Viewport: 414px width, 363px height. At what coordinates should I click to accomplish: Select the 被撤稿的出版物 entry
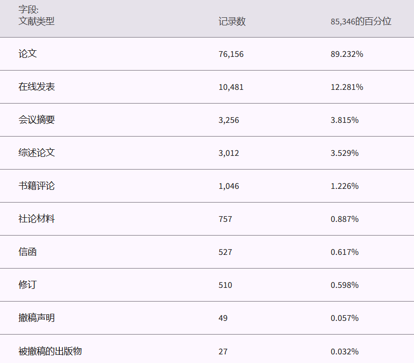50,351
